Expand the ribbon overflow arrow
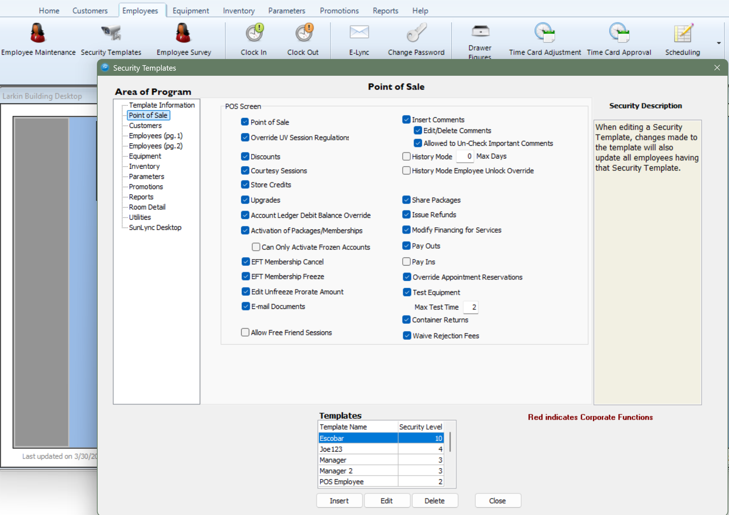729x515 pixels. point(719,43)
